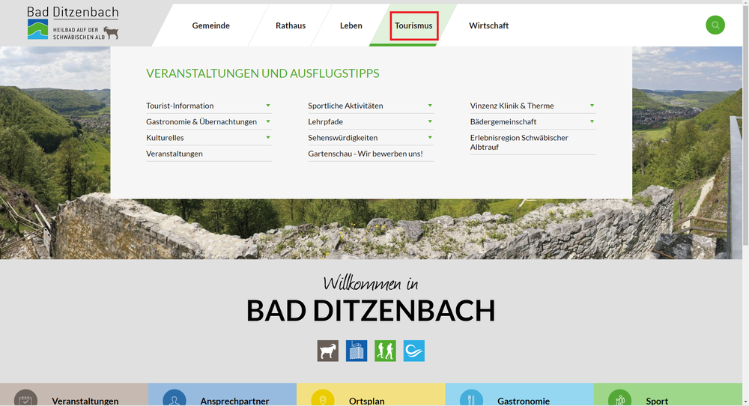This screenshot has height=406, width=749.
Task: Expand Vinzenz Klinik & Therme arrow
Action: pos(592,106)
